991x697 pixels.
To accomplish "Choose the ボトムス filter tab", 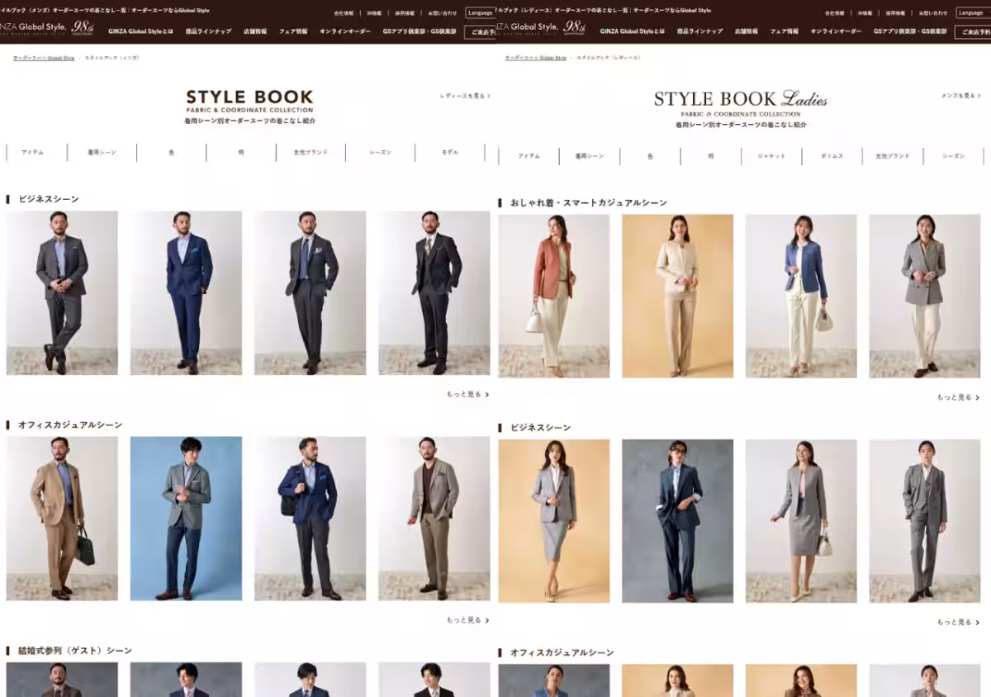I will 832,156.
